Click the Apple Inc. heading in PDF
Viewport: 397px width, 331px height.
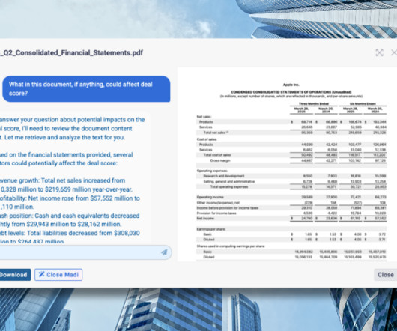[x=291, y=85]
